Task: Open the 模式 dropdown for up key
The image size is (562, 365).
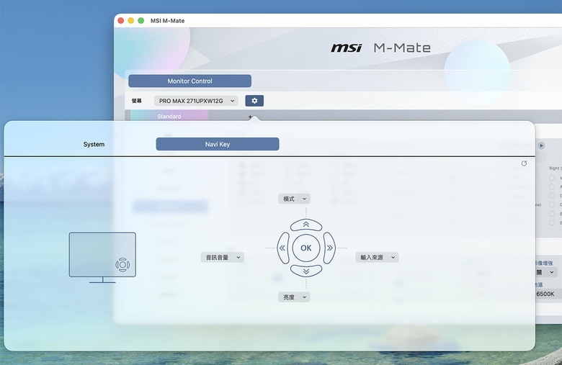Action: tap(294, 199)
